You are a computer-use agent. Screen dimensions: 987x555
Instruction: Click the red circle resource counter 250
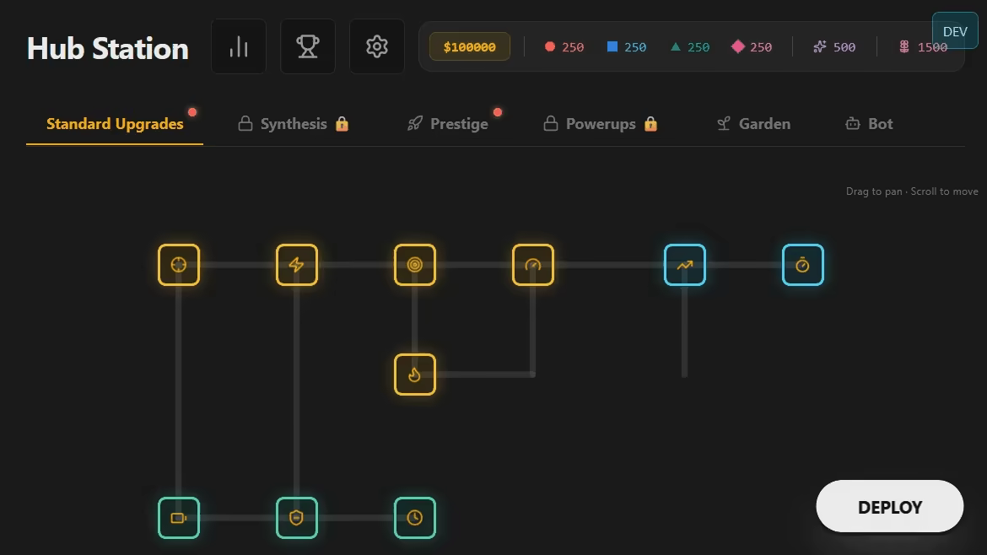[564, 47]
